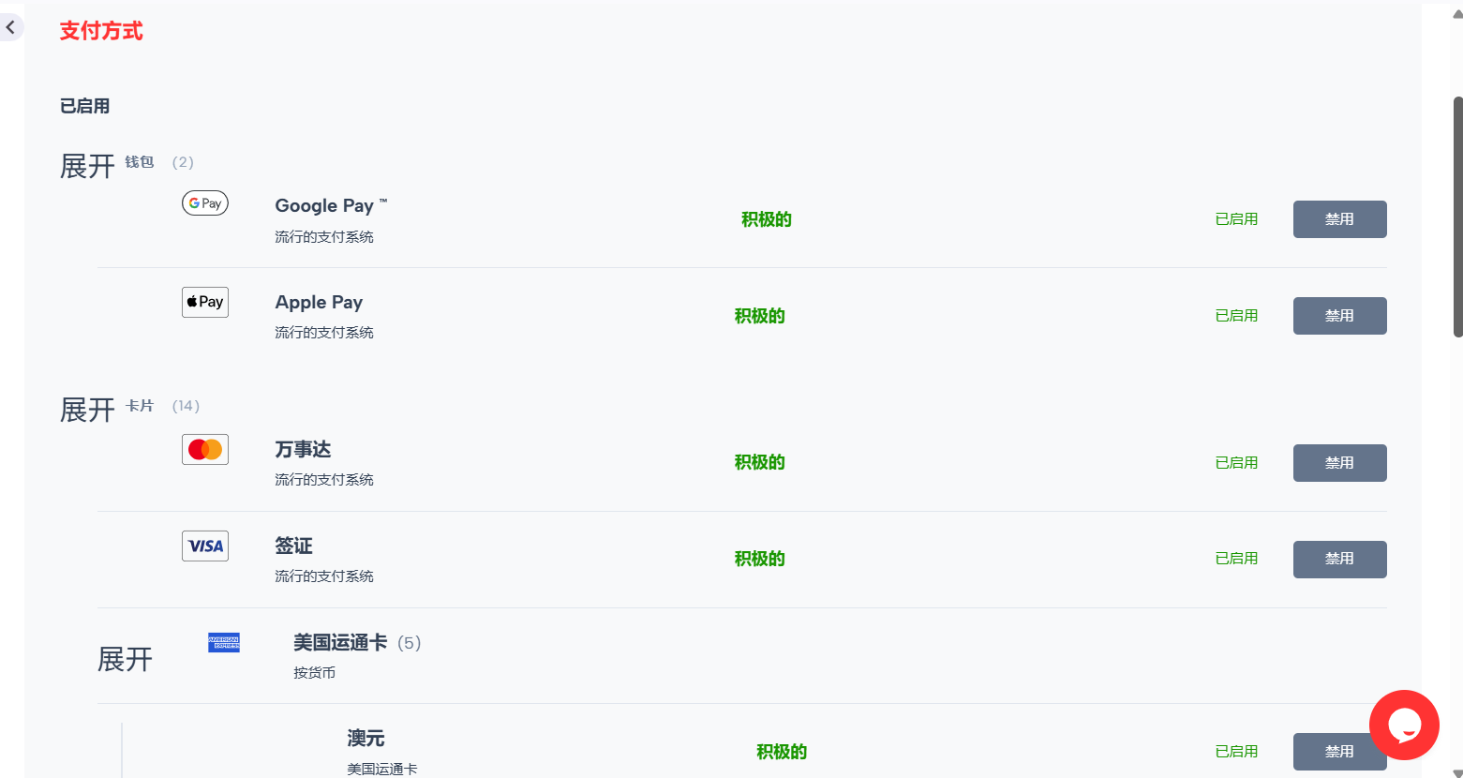This screenshot has width=1463, height=778.
Task: Disable 澳元 American Express with 禁用 button
Action: tap(1340, 752)
